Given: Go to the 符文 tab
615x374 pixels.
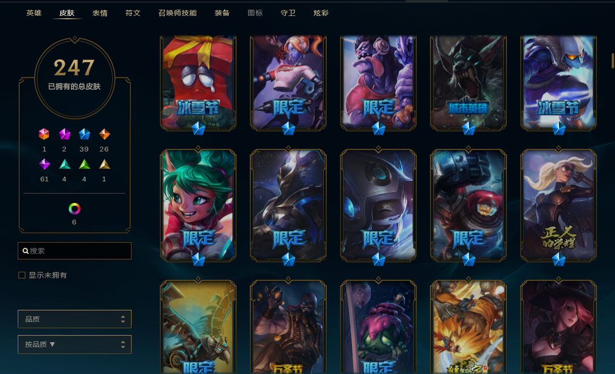Looking at the screenshot, I should (x=133, y=13).
